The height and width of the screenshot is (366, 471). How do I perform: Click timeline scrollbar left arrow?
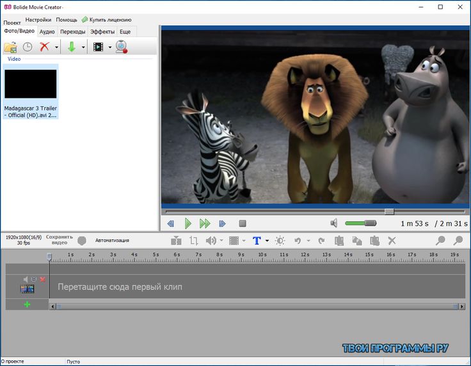pos(53,306)
